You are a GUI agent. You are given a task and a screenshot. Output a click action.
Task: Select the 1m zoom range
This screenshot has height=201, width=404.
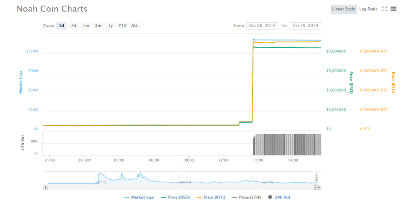point(86,26)
